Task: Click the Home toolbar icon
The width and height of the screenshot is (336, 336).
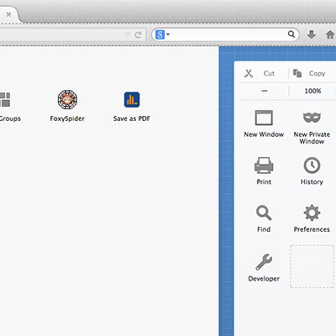Action: click(x=330, y=34)
